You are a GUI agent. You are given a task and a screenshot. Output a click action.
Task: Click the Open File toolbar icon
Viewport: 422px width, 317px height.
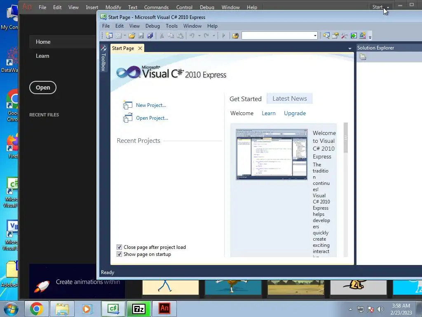[x=131, y=35]
